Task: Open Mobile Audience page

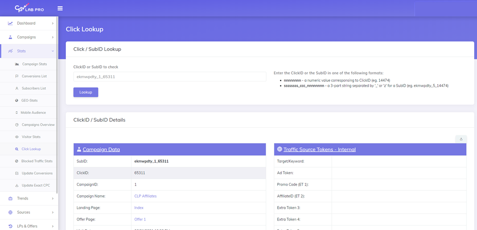Action: point(33,113)
